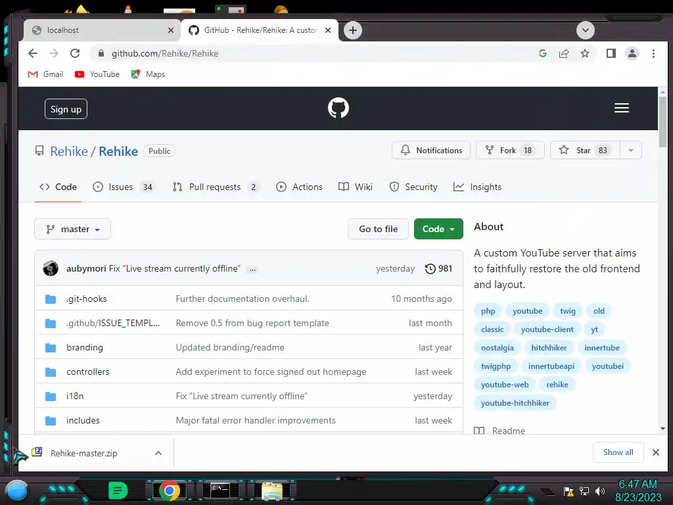Click the Go to file button
673x505 pixels.
point(378,229)
